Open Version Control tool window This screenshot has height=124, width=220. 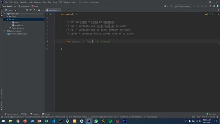pos(11,114)
